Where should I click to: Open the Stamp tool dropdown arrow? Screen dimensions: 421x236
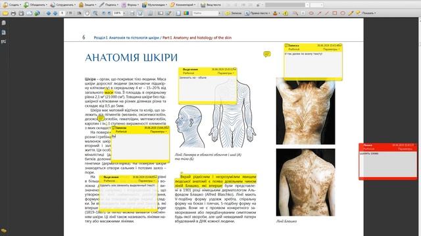(x=279, y=13)
